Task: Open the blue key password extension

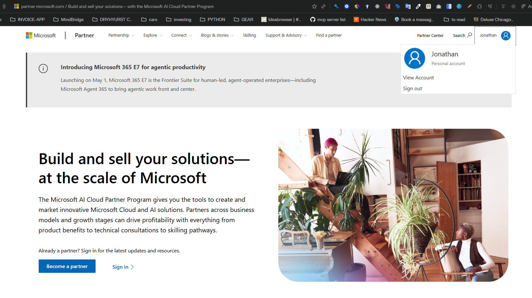Action: pos(336,6)
